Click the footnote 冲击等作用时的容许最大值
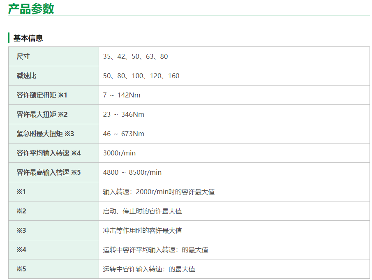Screen dimensions: 372x280 pos(142,230)
